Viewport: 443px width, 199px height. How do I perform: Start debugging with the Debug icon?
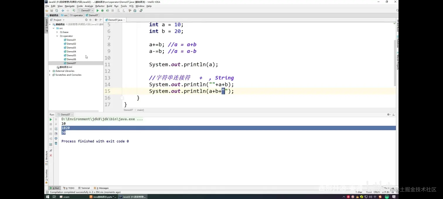[103, 11]
